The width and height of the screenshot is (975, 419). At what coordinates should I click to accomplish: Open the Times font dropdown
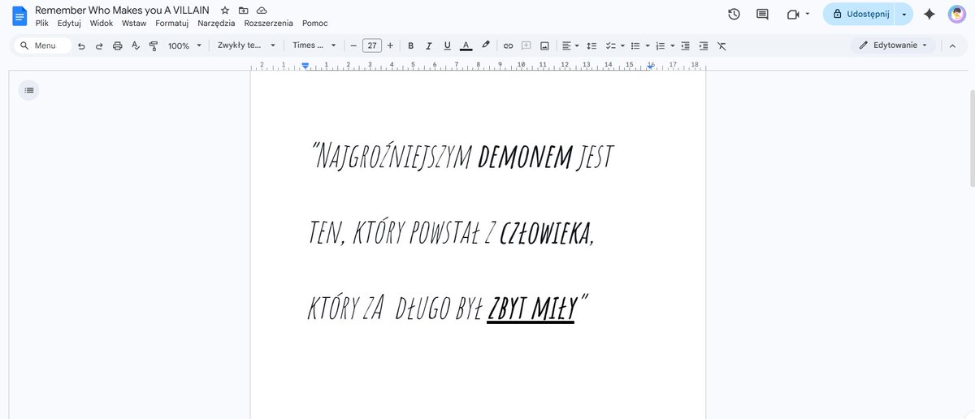point(314,45)
